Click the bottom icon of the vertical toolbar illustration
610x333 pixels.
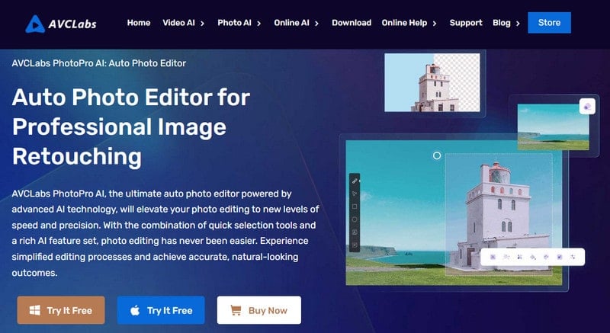pyautogui.click(x=355, y=245)
